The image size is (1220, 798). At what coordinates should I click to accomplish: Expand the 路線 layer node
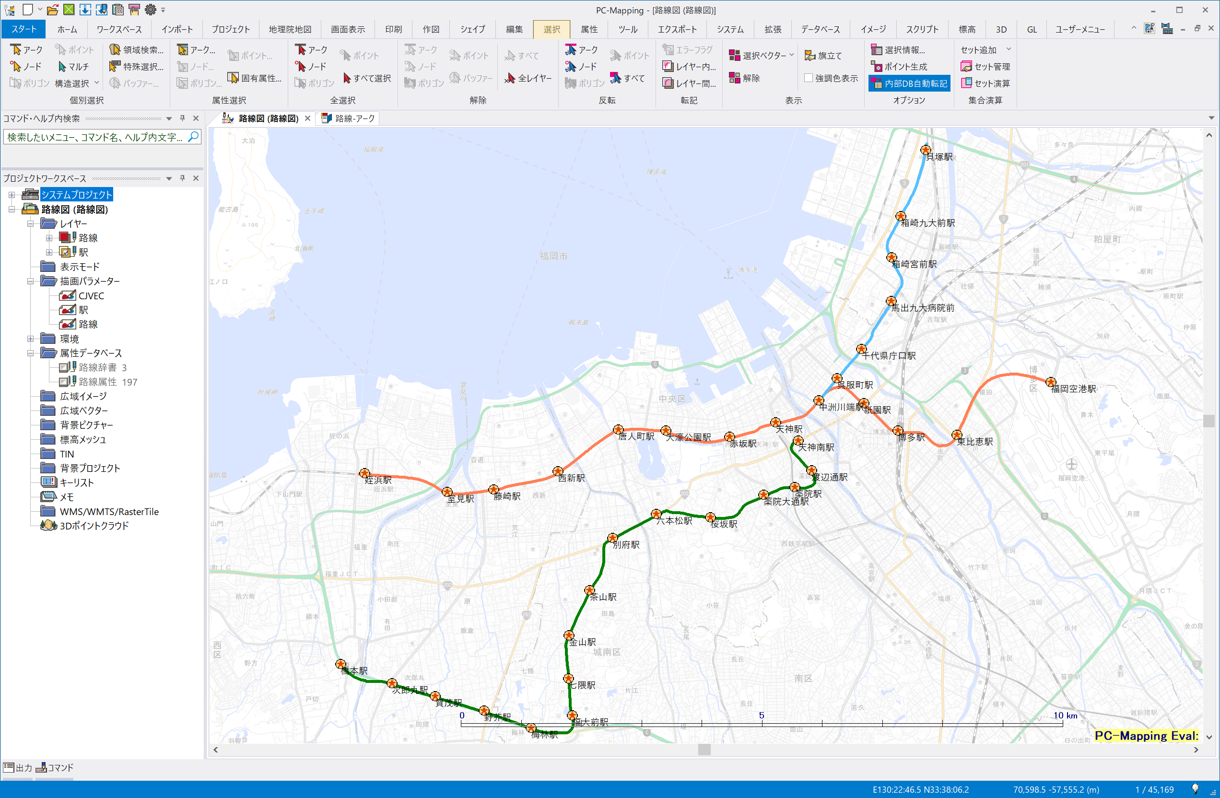click(x=49, y=238)
